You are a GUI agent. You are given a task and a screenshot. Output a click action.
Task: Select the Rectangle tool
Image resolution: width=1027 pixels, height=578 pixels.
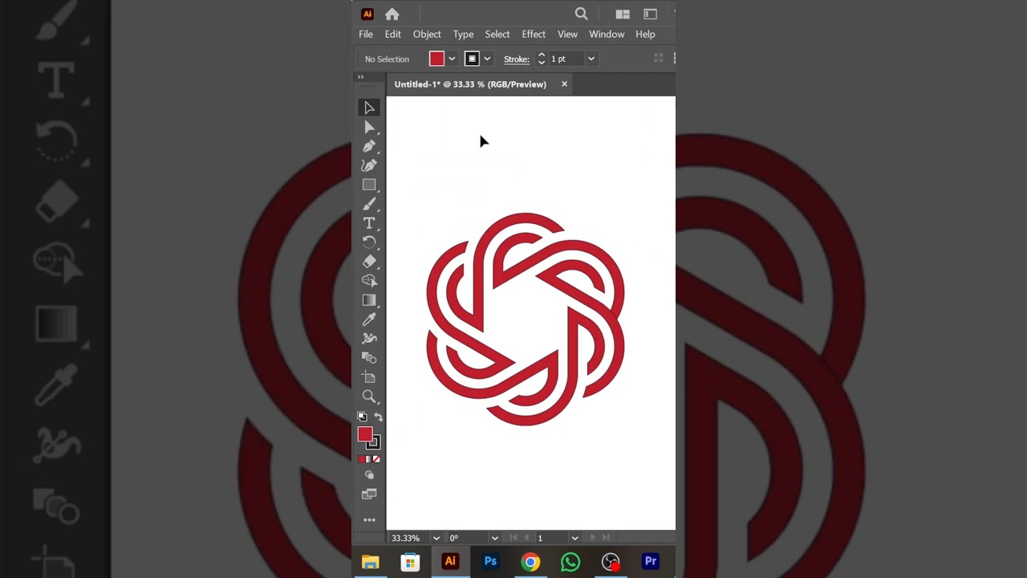(369, 185)
